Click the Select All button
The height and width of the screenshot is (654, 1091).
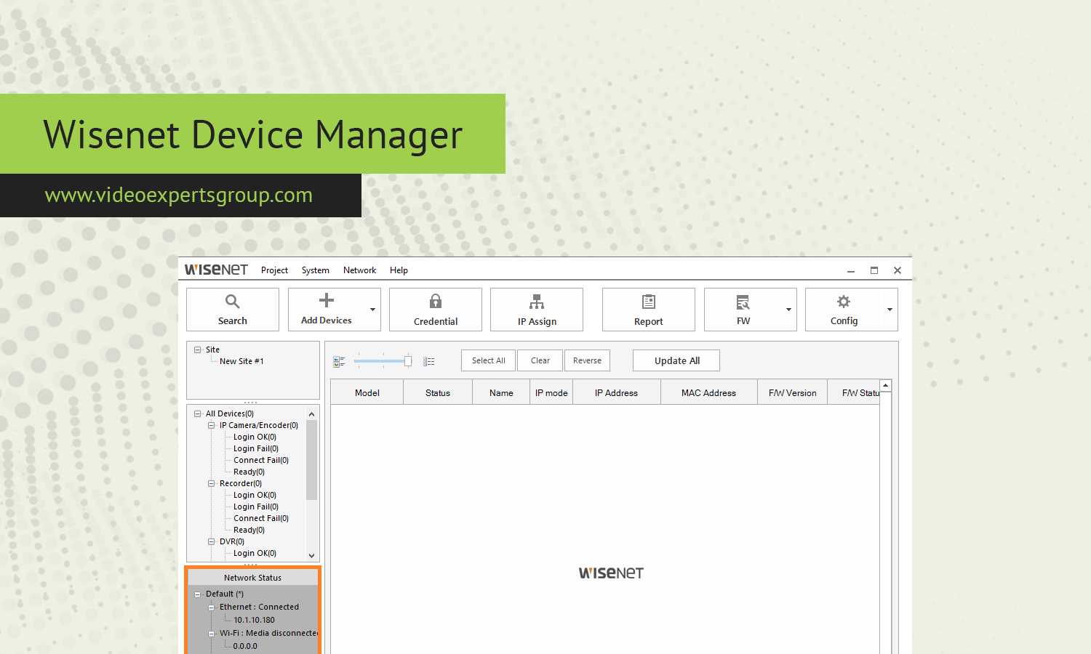point(489,360)
